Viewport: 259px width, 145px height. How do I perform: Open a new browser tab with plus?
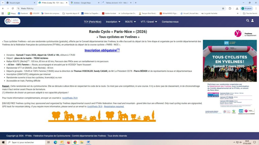click(x=136, y=3)
